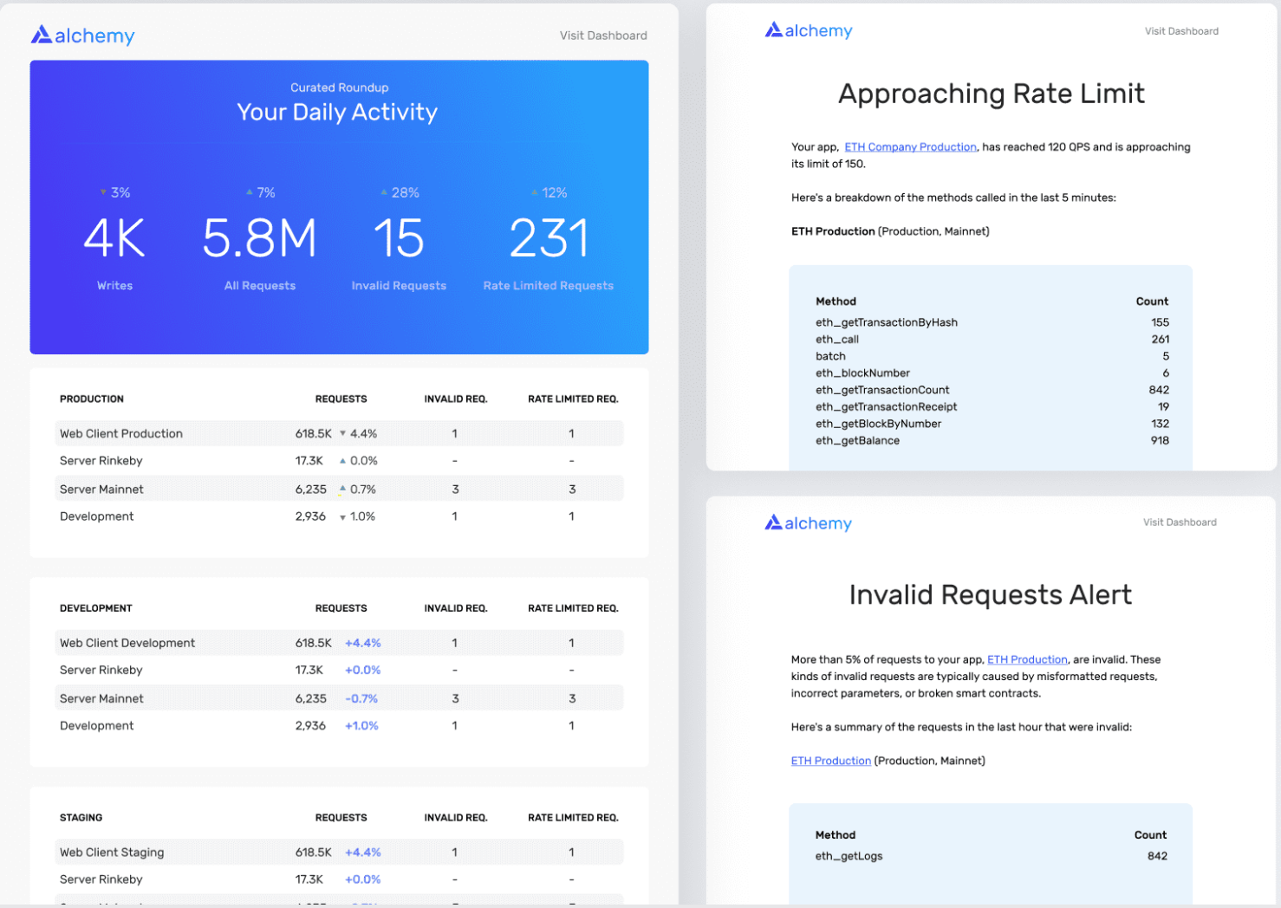Click the up arrow beside Invalid Requests 28%
The width and height of the screenshot is (1281, 908).
click(384, 192)
